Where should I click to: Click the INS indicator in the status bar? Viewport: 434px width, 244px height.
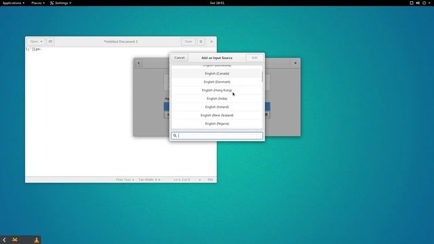click(210, 180)
